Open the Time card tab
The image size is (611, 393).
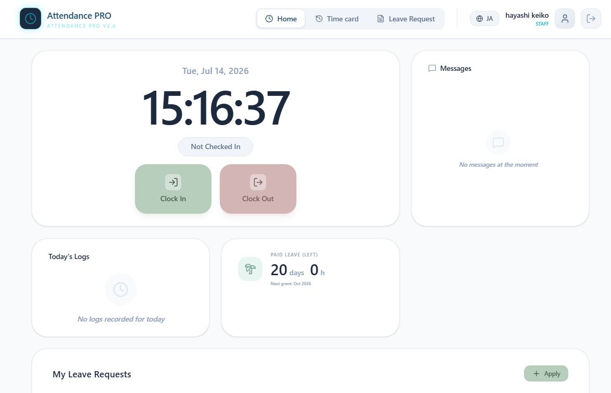point(337,19)
